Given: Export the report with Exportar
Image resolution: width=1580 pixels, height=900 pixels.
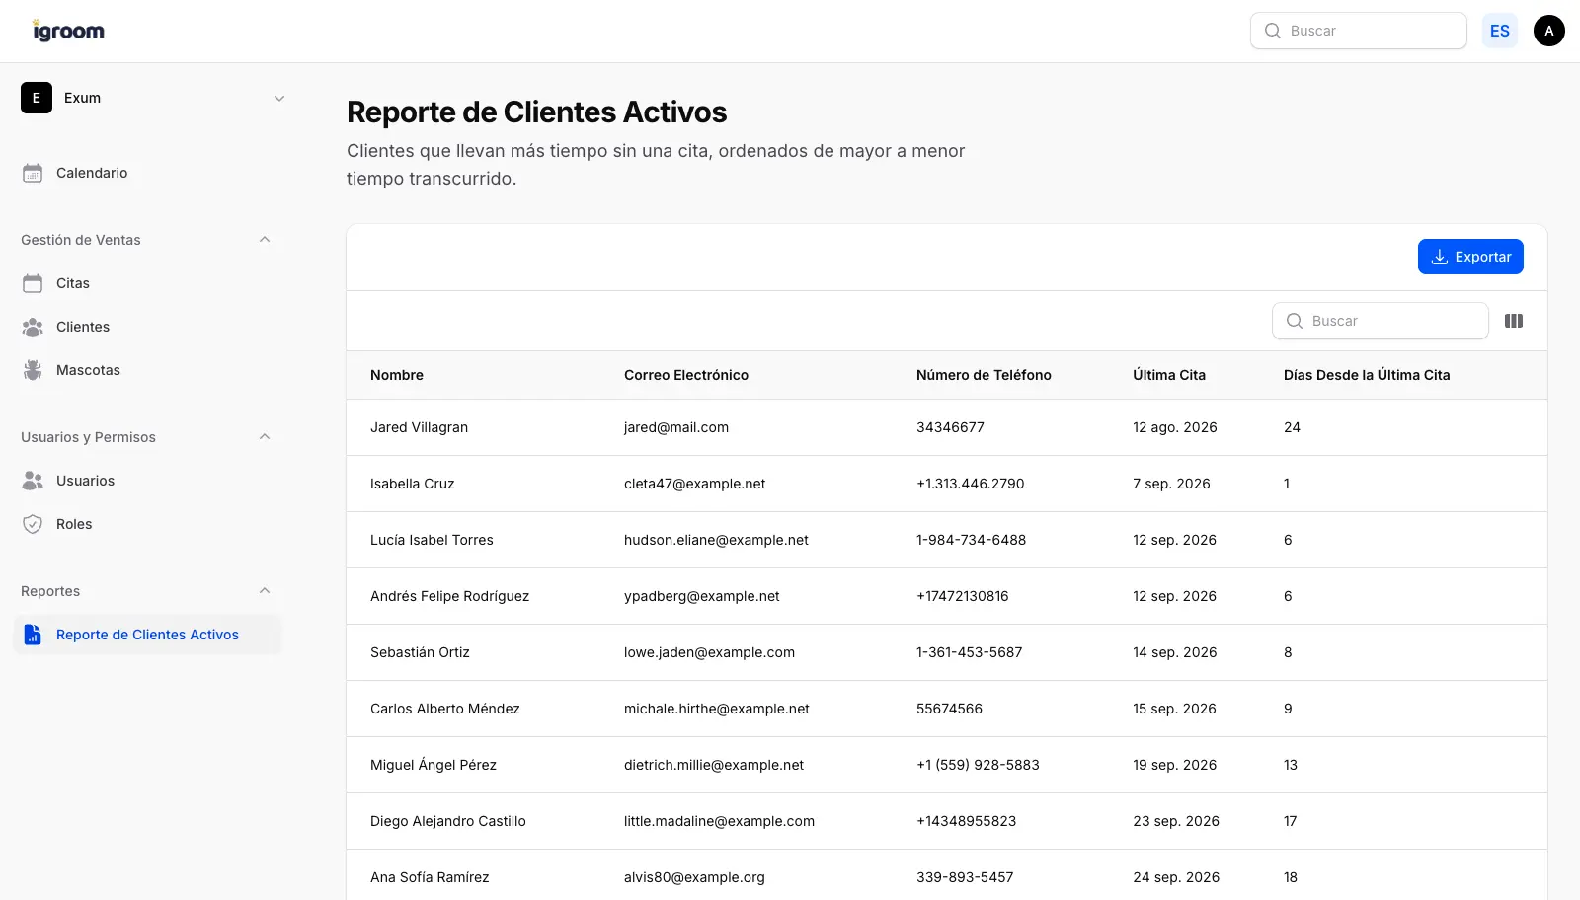Looking at the screenshot, I should (x=1470, y=257).
